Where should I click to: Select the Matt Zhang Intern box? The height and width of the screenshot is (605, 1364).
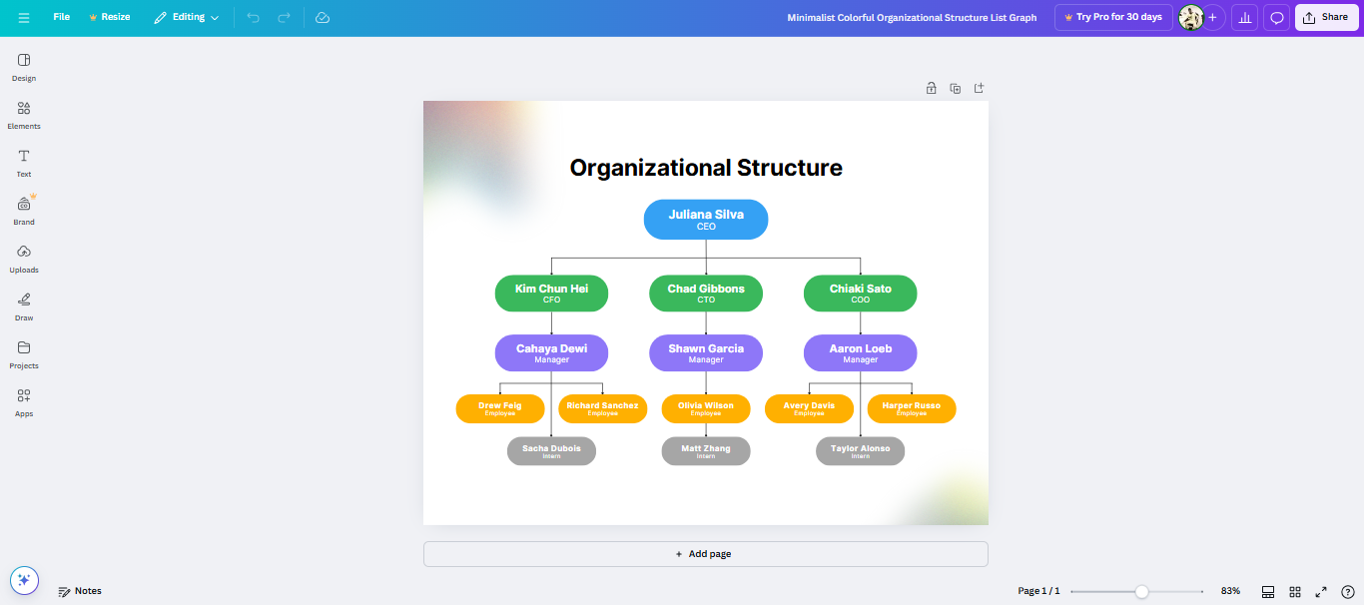click(706, 451)
